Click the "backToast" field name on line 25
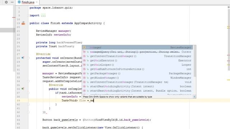230x129 pixels. [x=65, y=46]
